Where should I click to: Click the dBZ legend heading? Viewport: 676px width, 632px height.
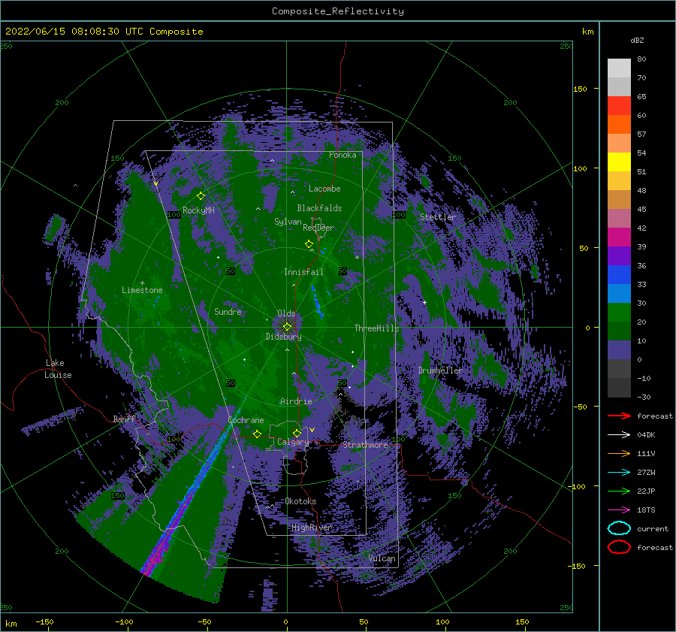click(637, 40)
